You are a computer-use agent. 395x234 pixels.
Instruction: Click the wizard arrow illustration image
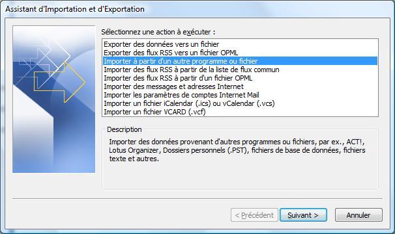[x=54, y=99]
